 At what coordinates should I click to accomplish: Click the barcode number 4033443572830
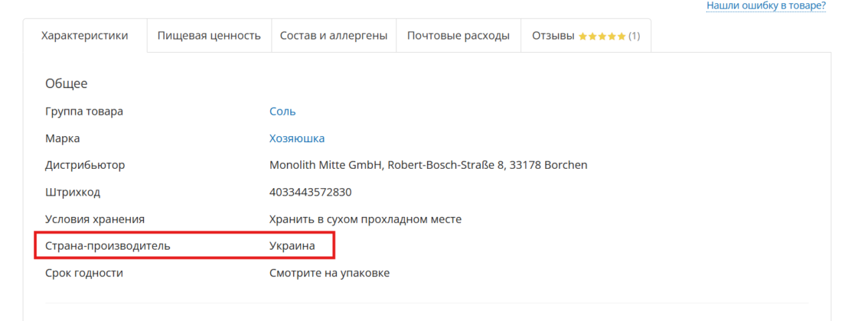click(x=310, y=192)
